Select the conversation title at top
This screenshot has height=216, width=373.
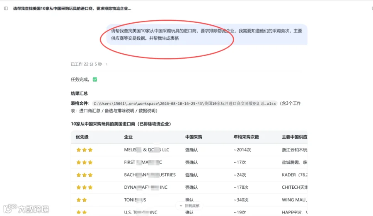pos(72,9)
